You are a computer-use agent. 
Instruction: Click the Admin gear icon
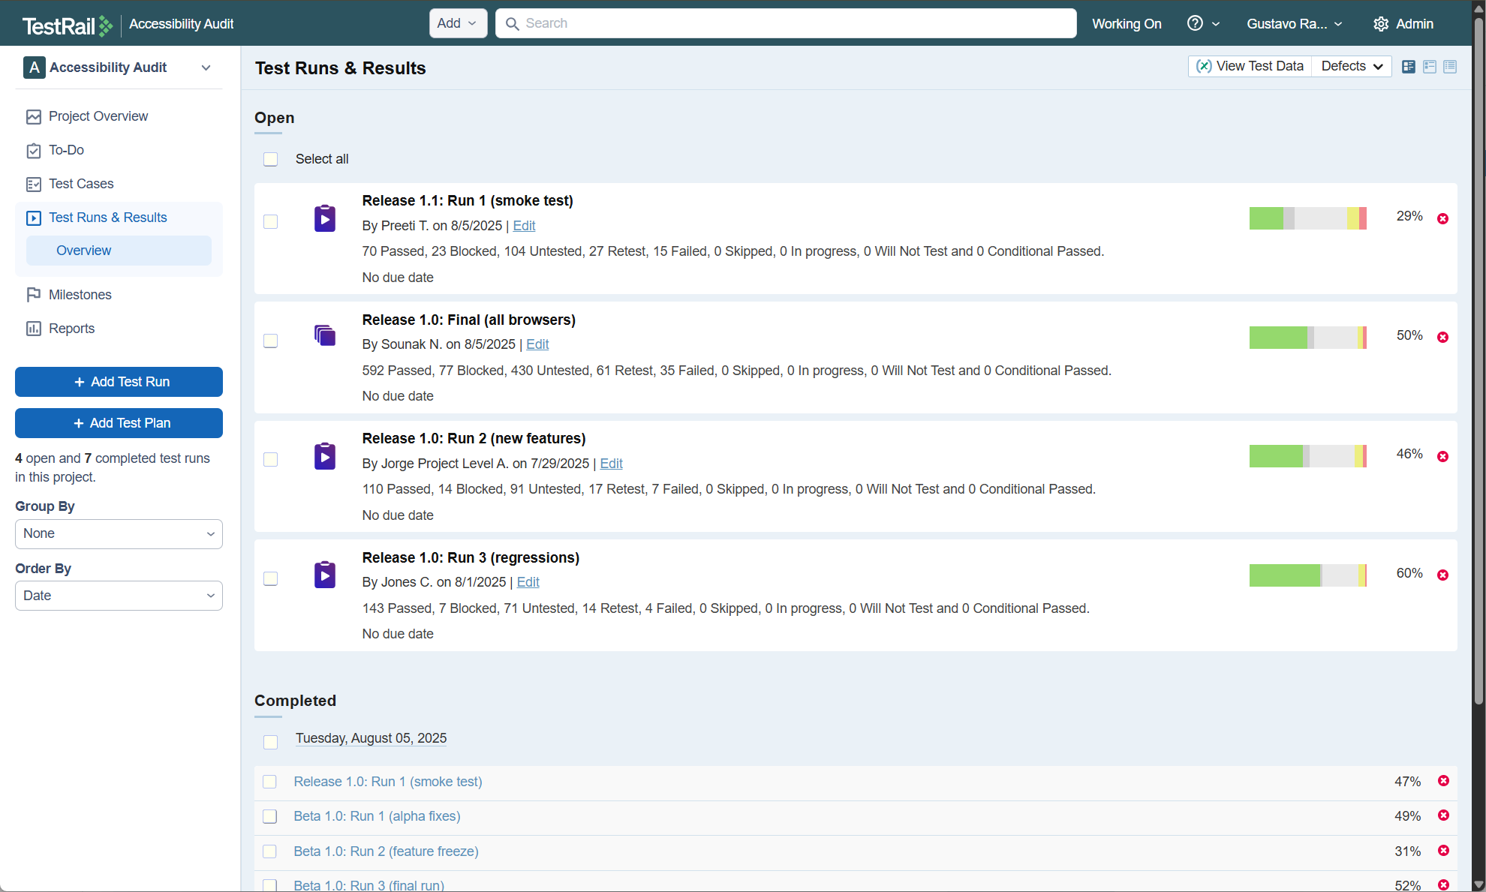1380,24
